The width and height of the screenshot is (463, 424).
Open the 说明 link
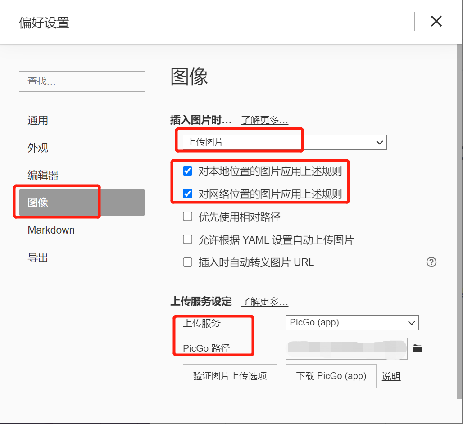391,376
